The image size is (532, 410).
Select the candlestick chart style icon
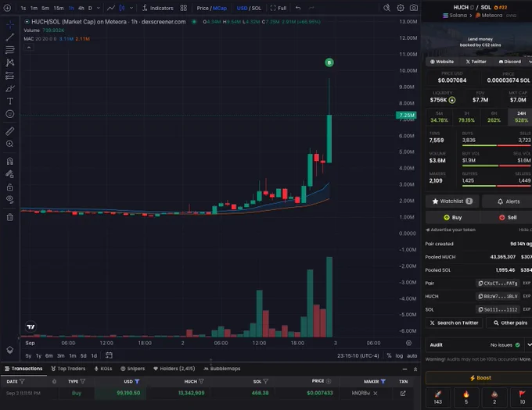pyautogui.click(x=122, y=8)
